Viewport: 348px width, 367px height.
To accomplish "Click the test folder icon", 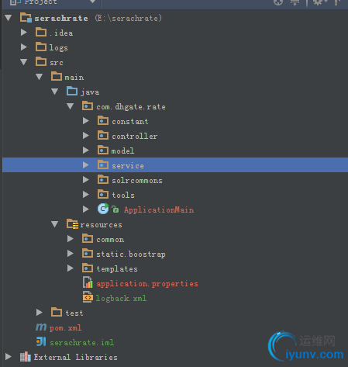I will pos(57,312).
